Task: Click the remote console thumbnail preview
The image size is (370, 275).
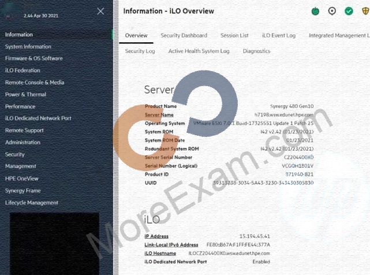Action: [x=54, y=244]
